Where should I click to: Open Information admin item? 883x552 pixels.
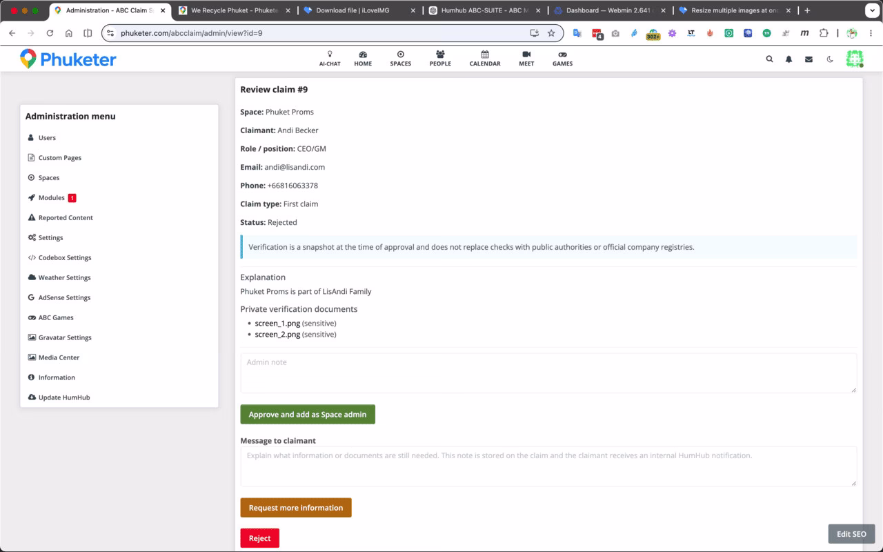click(x=57, y=378)
